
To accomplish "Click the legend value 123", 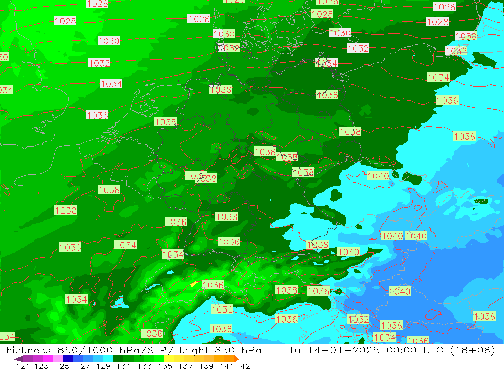I will (41, 366).
